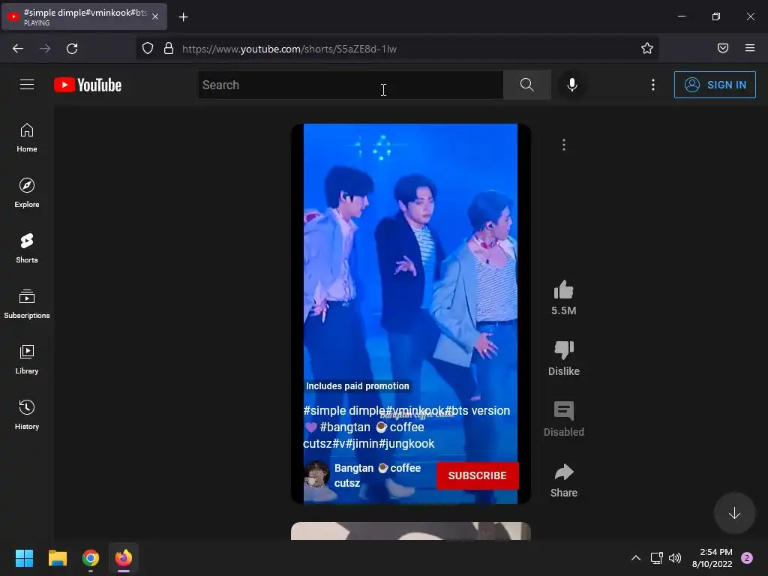Open Bangtan coffee cutsz channel avatar
Screen dimensions: 768x576
click(x=317, y=475)
